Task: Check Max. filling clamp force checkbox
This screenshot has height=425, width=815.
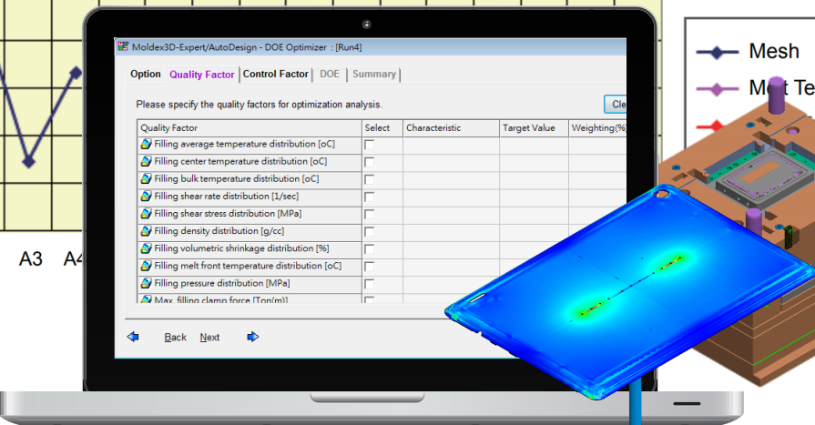Action: 369,299
